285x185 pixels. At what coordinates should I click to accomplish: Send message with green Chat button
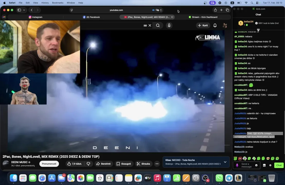point(279,165)
